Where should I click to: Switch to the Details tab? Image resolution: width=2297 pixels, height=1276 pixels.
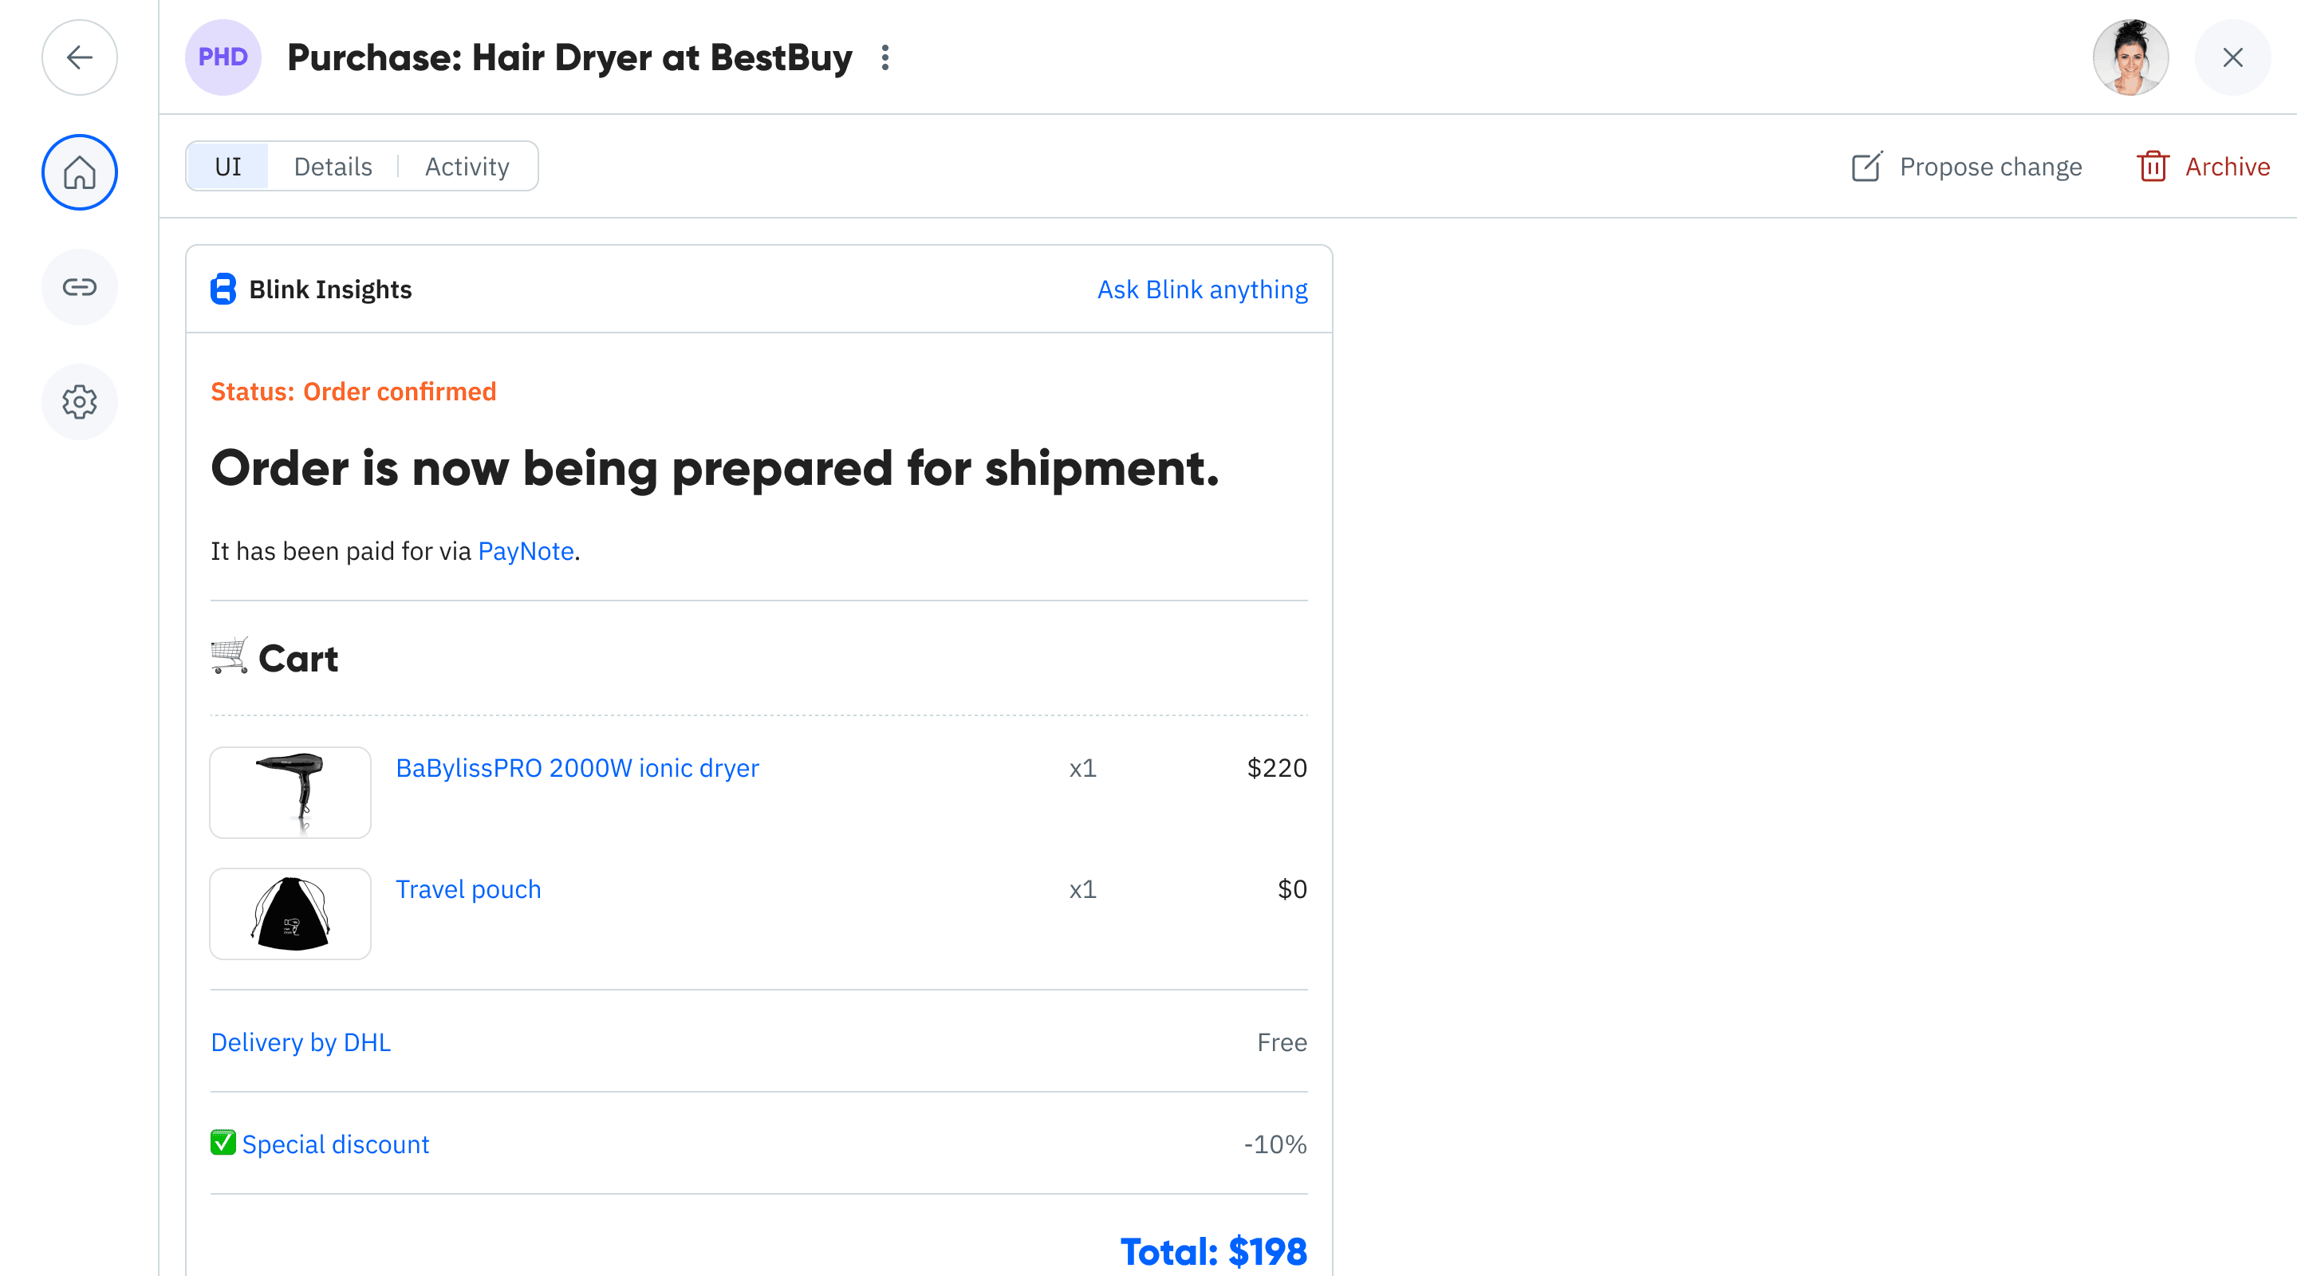pyautogui.click(x=333, y=167)
